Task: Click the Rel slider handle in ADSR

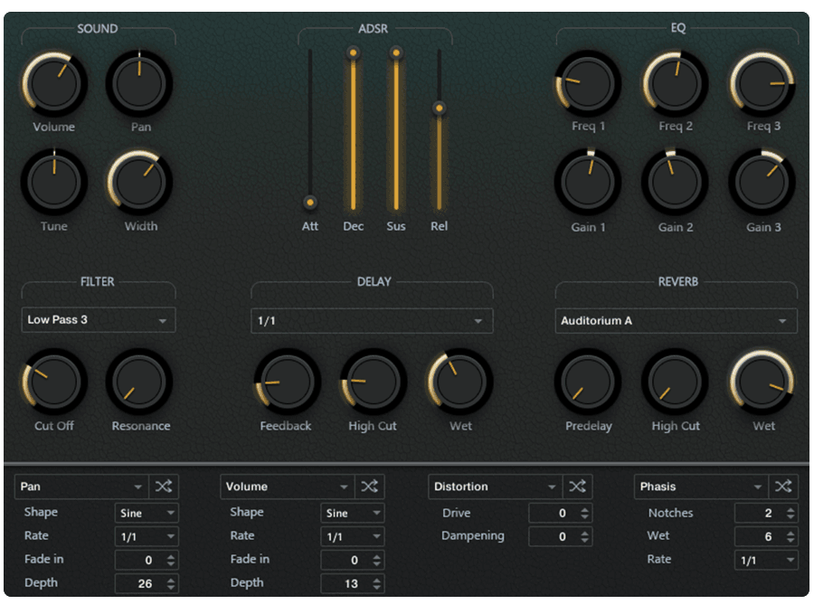Action: pyautogui.click(x=439, y=109)
